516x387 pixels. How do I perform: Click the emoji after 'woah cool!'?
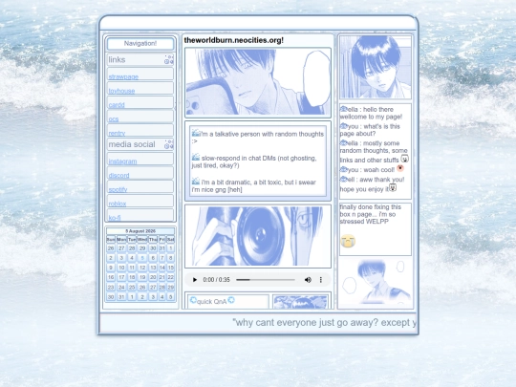point(400,168)
